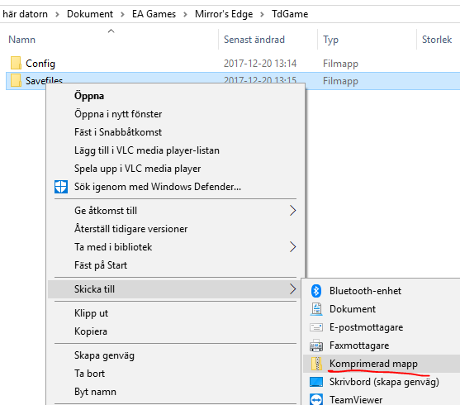Click the Dokument icon in the Skicka till submenu
Viewport: 460px width, 405px height.
[x=316, y=309]
